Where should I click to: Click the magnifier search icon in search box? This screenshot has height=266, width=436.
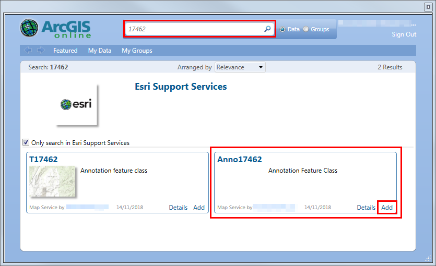pos(267,29)
